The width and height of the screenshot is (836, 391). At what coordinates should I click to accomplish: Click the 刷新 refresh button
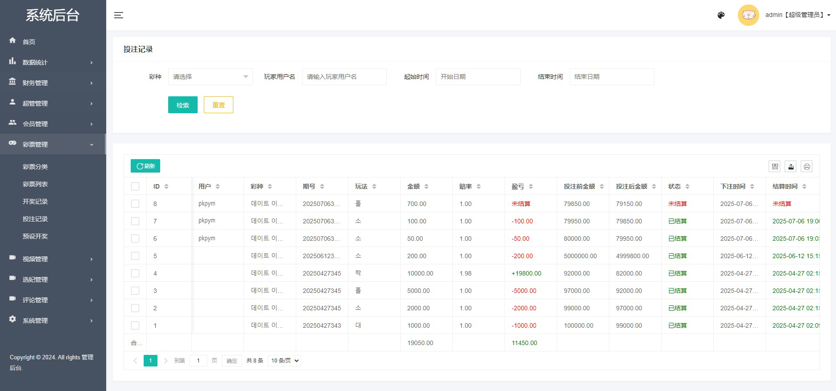tap(145, 166)
